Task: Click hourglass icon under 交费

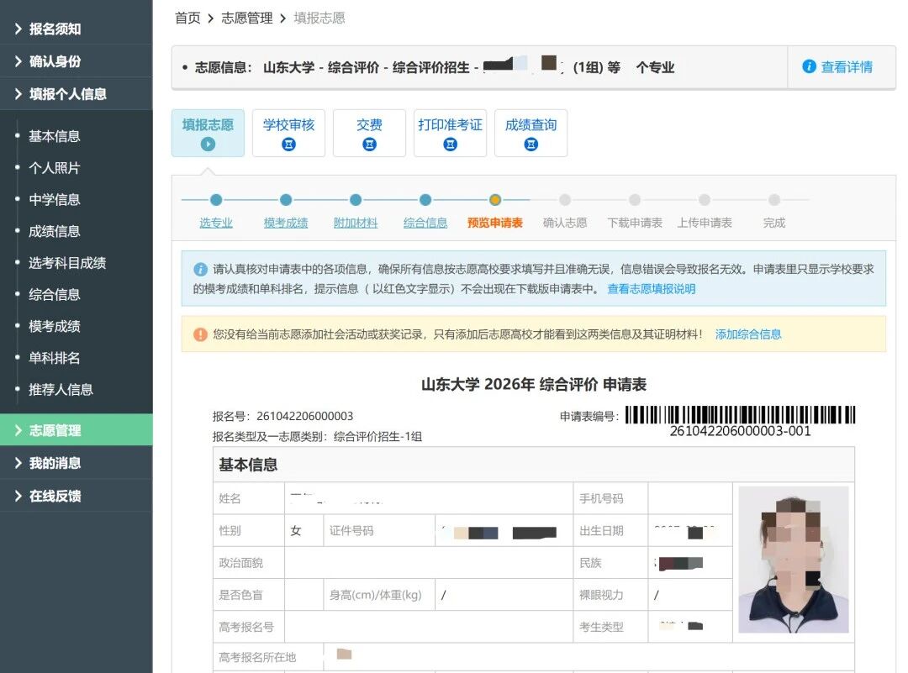Action: coord(369,144)
